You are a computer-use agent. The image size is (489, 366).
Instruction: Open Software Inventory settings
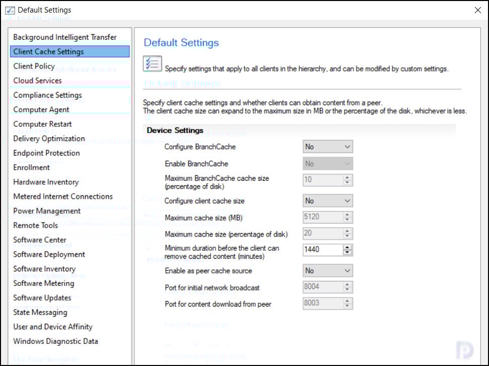tap(44, 269)
